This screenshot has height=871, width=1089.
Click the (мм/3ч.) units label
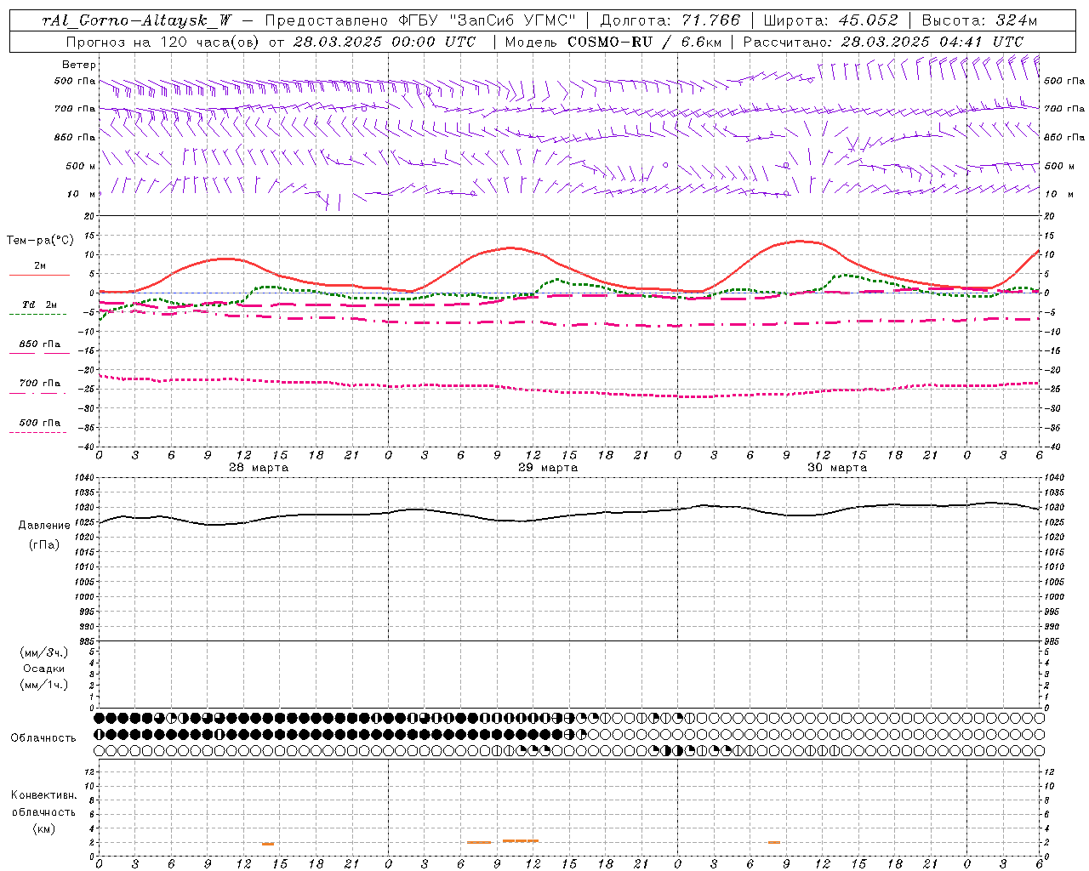tap(44, 652)
